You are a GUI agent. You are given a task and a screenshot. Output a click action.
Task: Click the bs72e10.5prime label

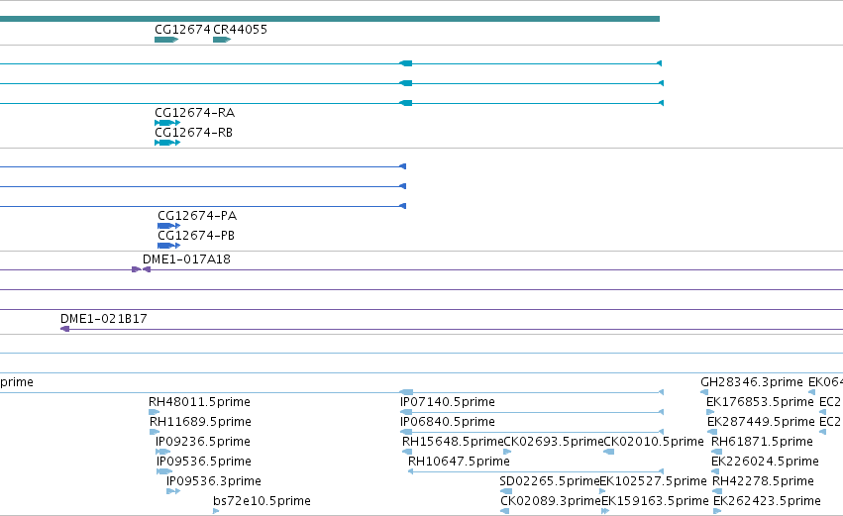pos(262,501)
